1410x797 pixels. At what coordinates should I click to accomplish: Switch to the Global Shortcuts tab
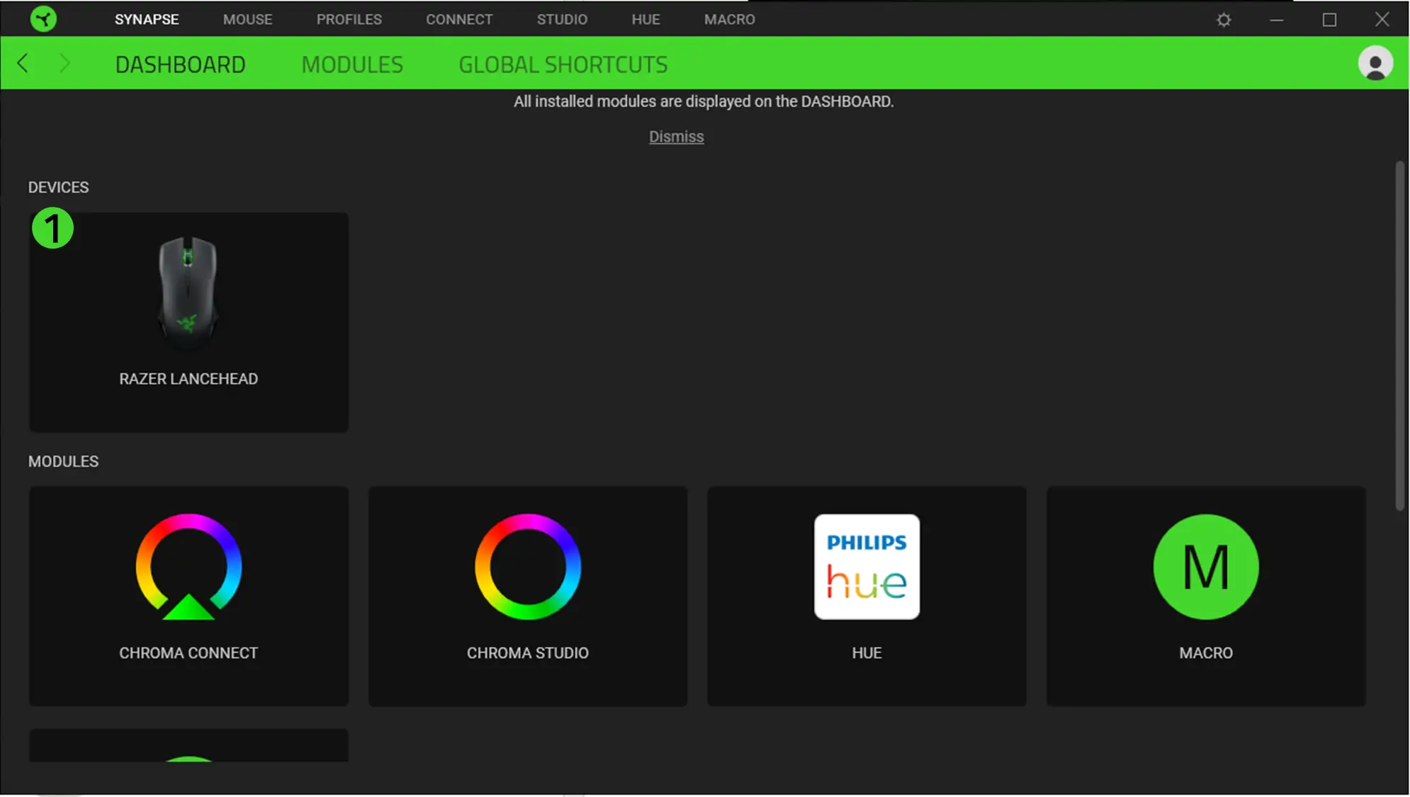click(x=563, y=64)
